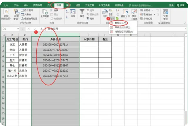Screen dimensions: 189x127
Task: Open 最近使用的源
Action: pos(29,18)
